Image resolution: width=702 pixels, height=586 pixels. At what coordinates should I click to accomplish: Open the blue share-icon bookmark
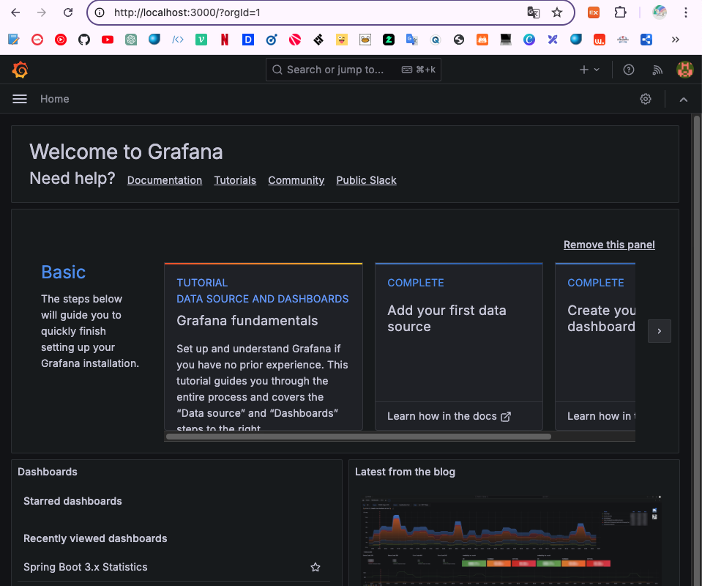pyautogui.click(x=646, y=40)
